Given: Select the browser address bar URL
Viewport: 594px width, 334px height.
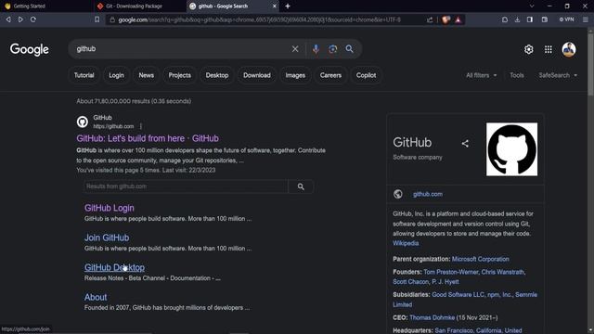Looking at the screenshot, I should click(259, 19).
